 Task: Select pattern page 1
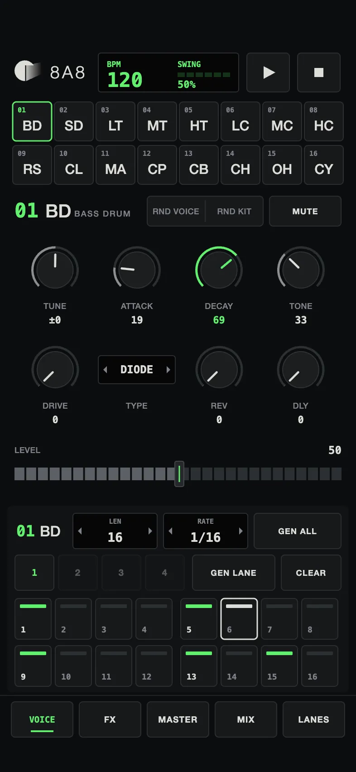(34, 573)
